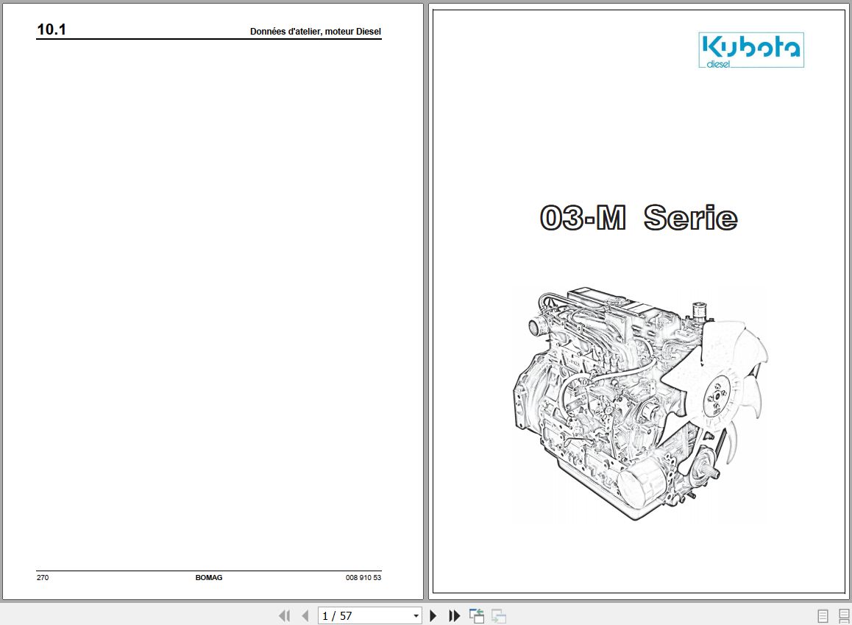Screen dimensions: 852x625
Task: Click the document number 008 910 53
Action: [363, 578]
